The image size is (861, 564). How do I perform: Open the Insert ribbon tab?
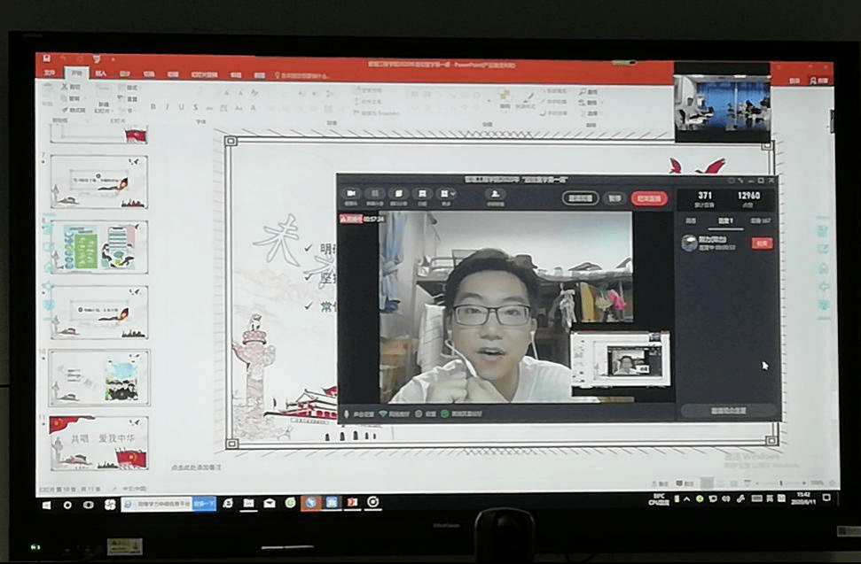click(x=100, y=73)
